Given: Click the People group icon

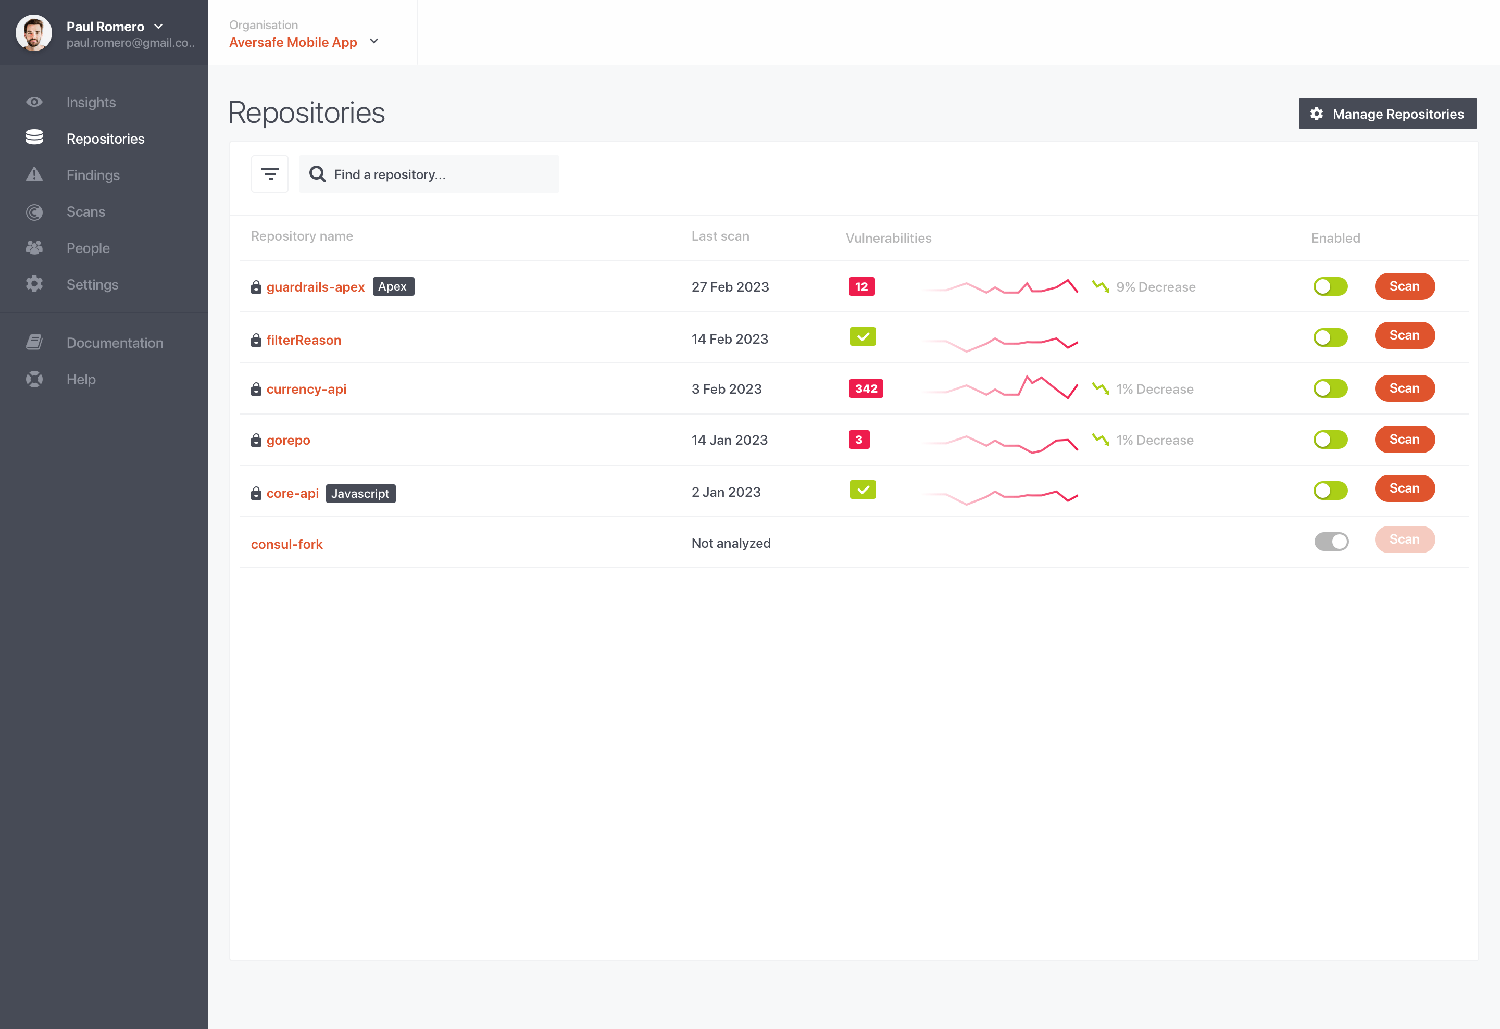Looking at the screenshot, I should click(x=34, y=248).
